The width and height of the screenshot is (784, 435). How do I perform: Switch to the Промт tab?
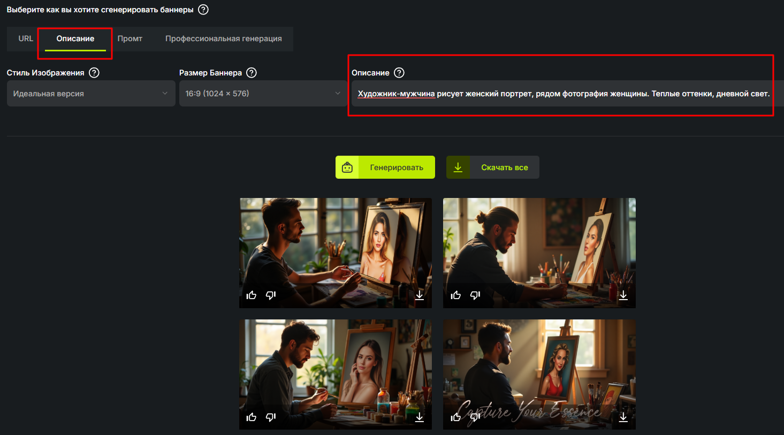(x=130, y=39)
